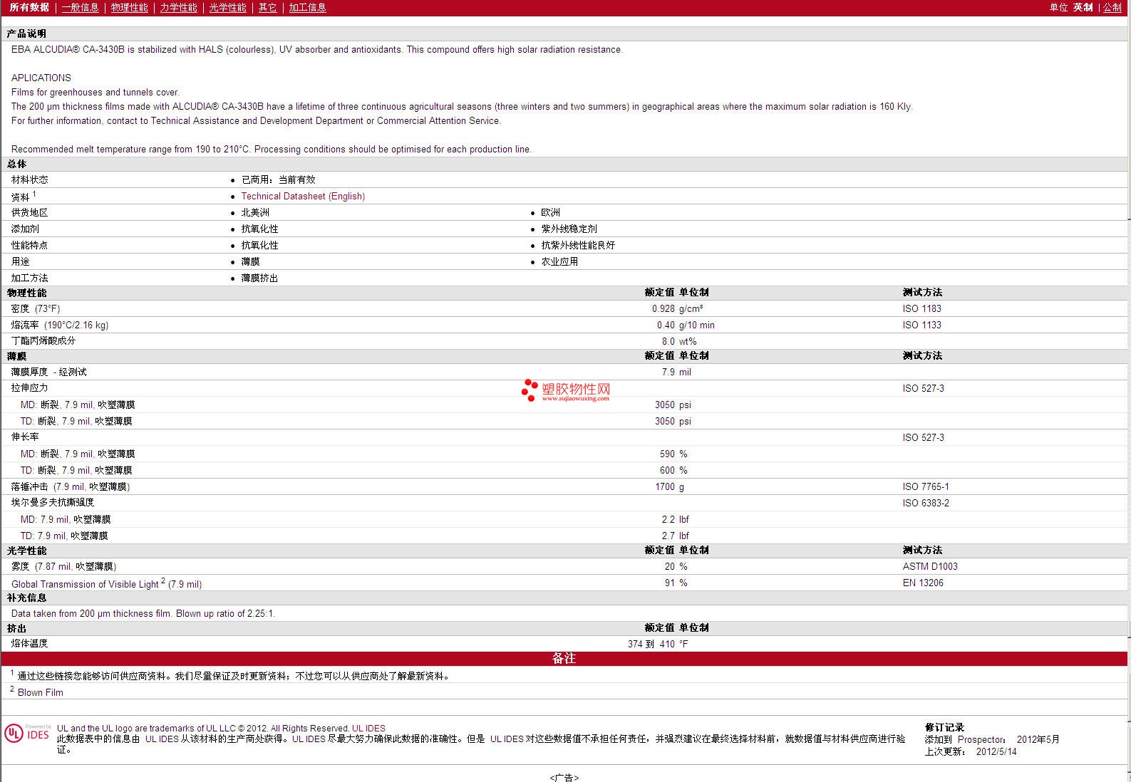Click the 欧洲 supply region entry

point(550,212)
